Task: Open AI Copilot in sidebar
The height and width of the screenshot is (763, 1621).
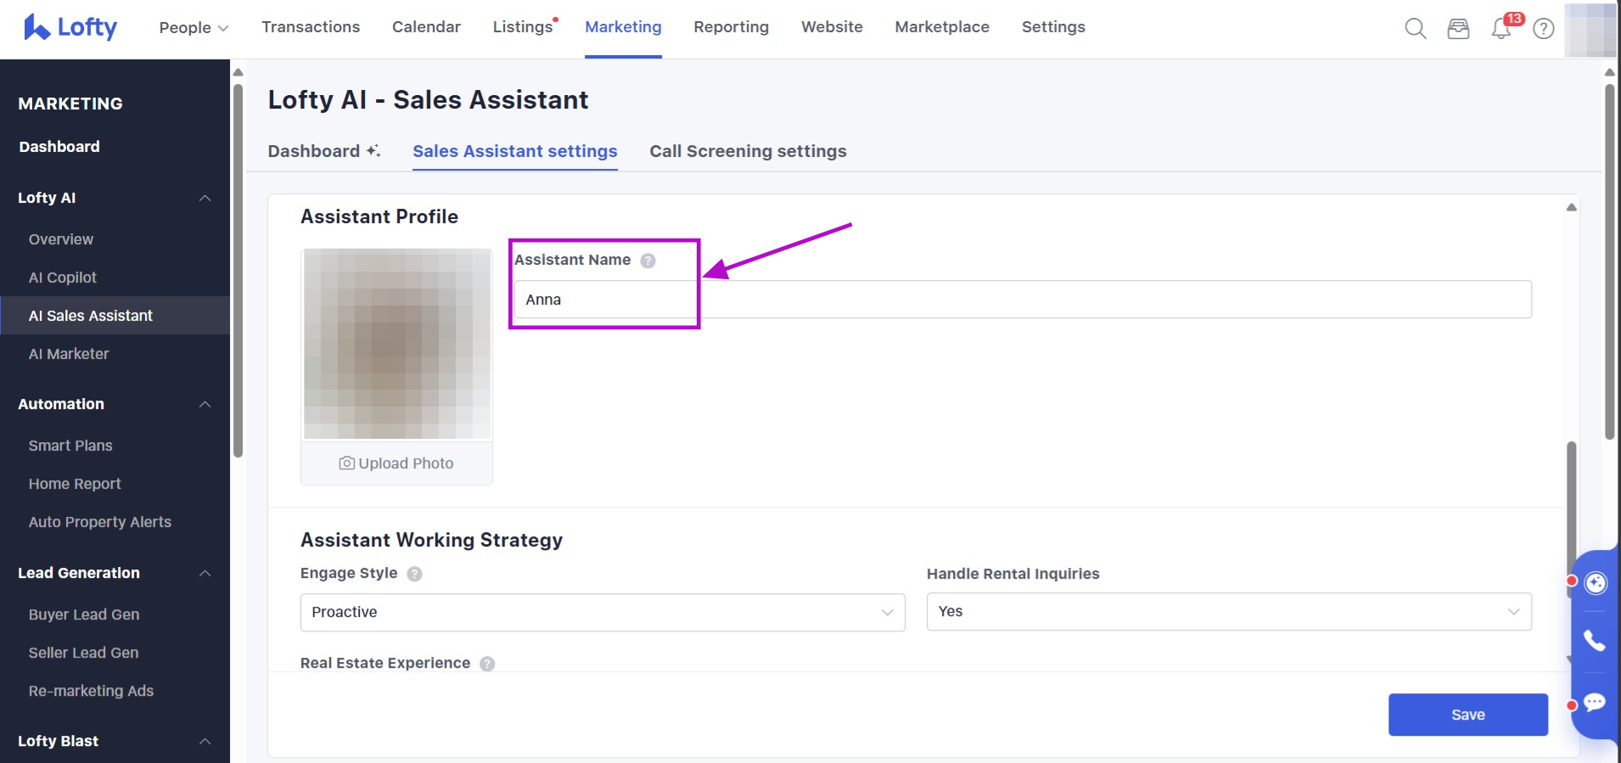Action: pyautogui.click(x=63, y=278)
